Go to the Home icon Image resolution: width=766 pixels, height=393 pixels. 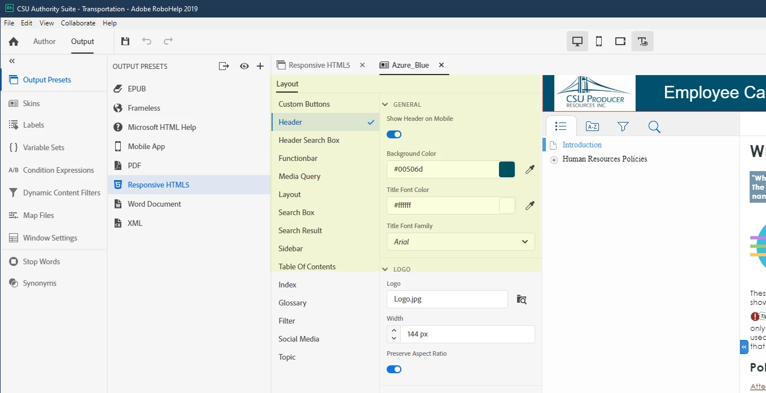(x=14, y=41)
